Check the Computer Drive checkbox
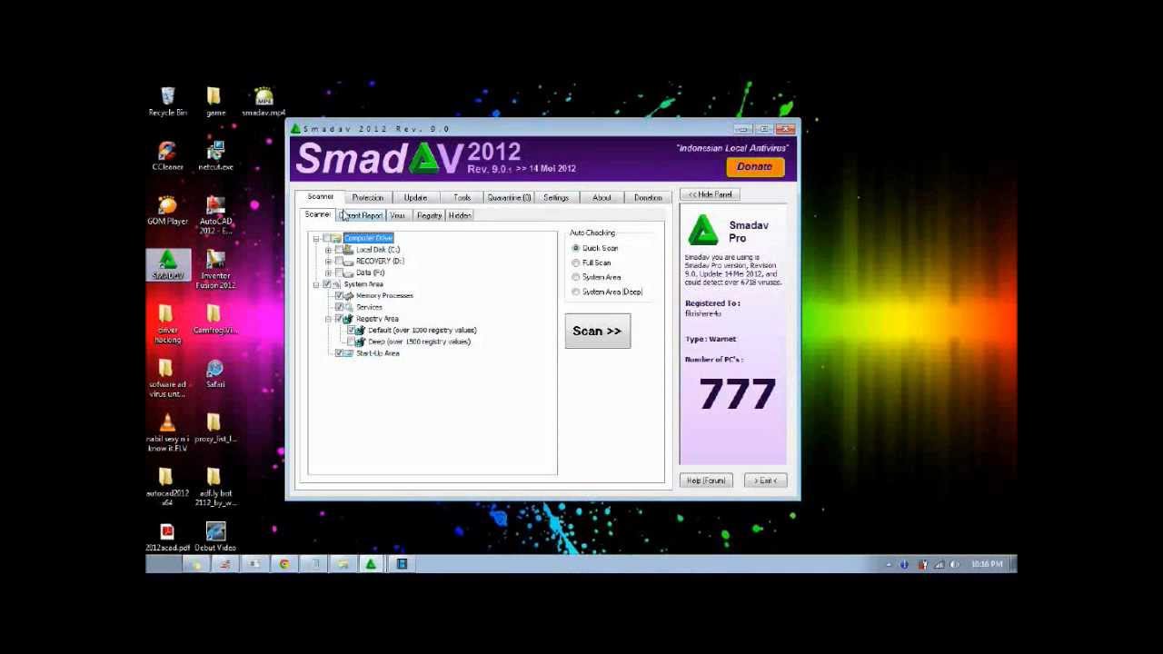 328,238
